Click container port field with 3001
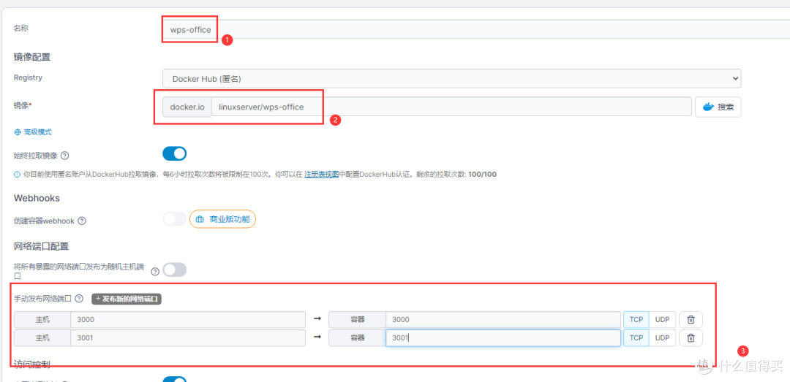 [503, 338]
